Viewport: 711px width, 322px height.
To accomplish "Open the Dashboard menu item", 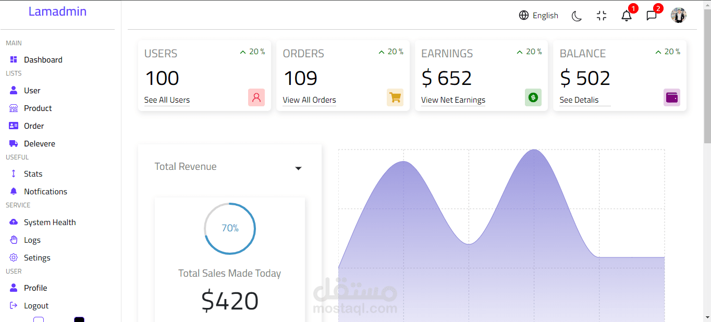I will click(x=43, y=60).
